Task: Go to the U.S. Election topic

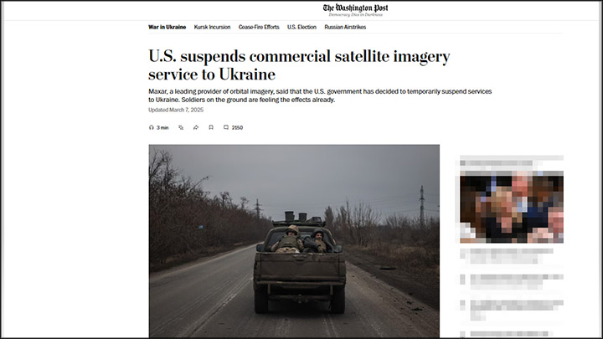Action: coord(301,28)
